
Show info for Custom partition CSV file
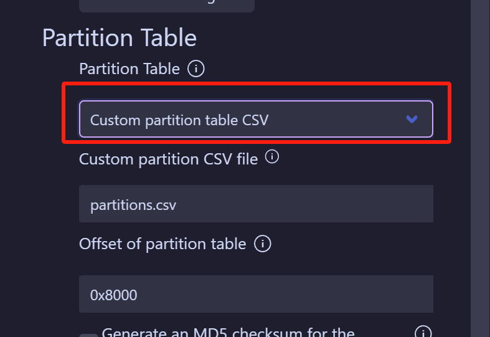pos(271,158)
